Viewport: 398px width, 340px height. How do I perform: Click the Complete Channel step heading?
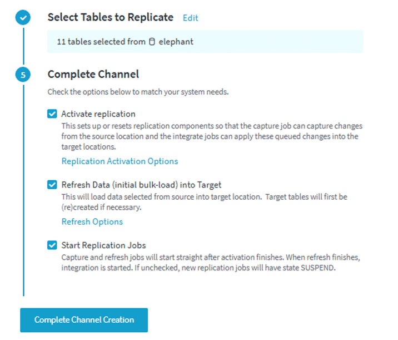click(x=93, y=74)
